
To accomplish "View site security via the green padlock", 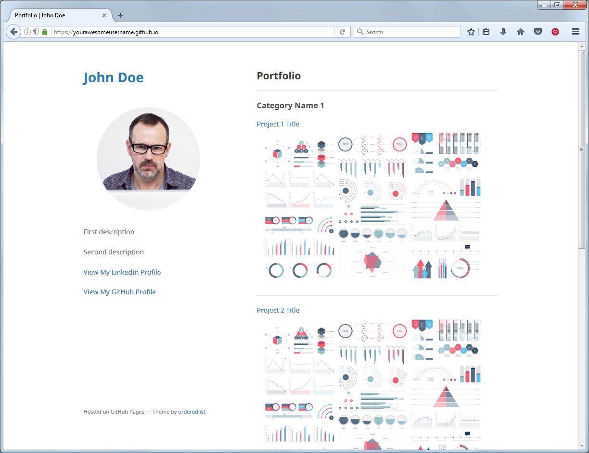I will (x=44, y=32).
